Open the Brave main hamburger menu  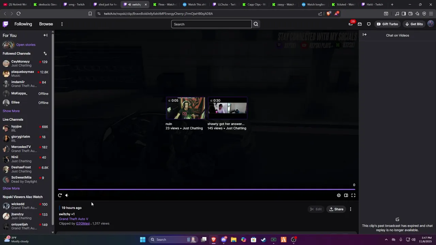[431, 14]
